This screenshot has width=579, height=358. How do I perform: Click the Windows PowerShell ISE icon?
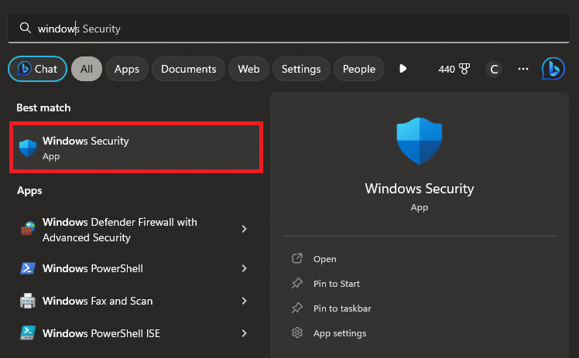[x=28, y=333]
